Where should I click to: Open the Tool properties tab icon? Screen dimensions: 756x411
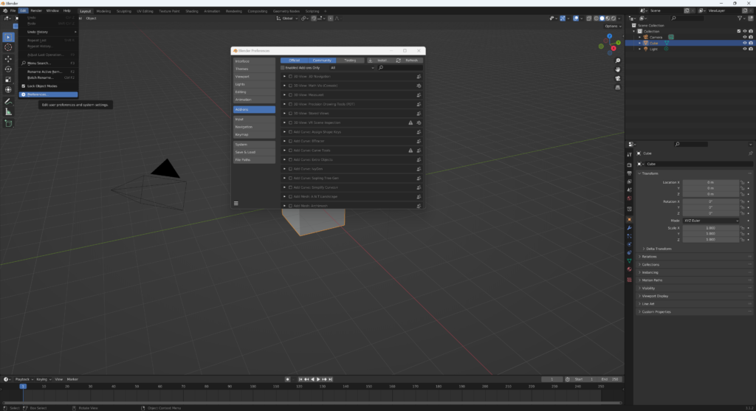(629, 155)
